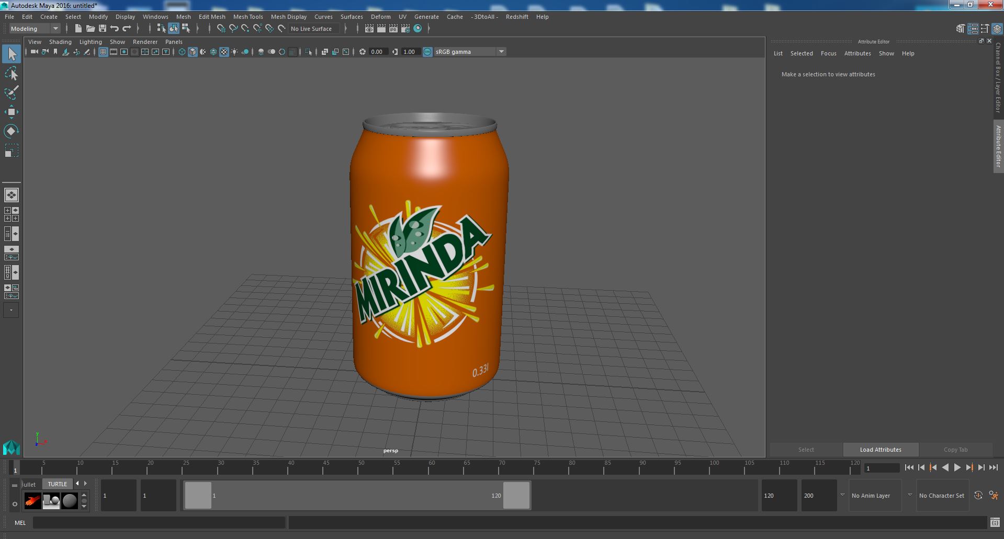The width and height of the screenshot is (1004, 539).
Task: Click the Load Attributes button
Action: point(881,450)
